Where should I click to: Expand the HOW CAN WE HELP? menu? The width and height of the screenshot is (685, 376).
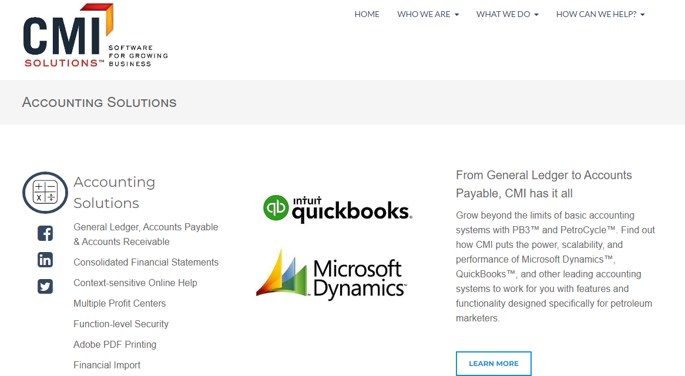point(600,14)
